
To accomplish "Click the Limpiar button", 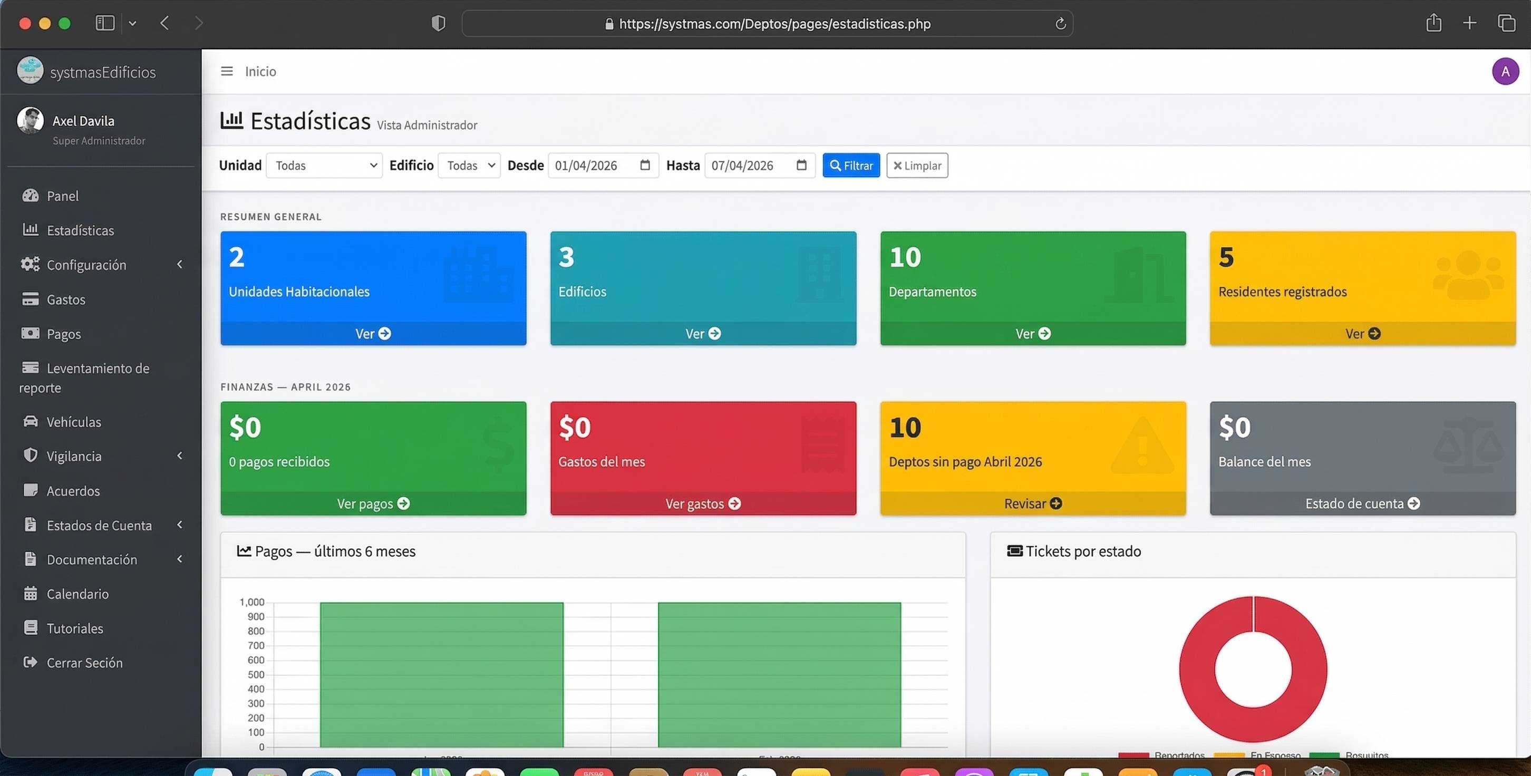I will [x=916, y=165].
